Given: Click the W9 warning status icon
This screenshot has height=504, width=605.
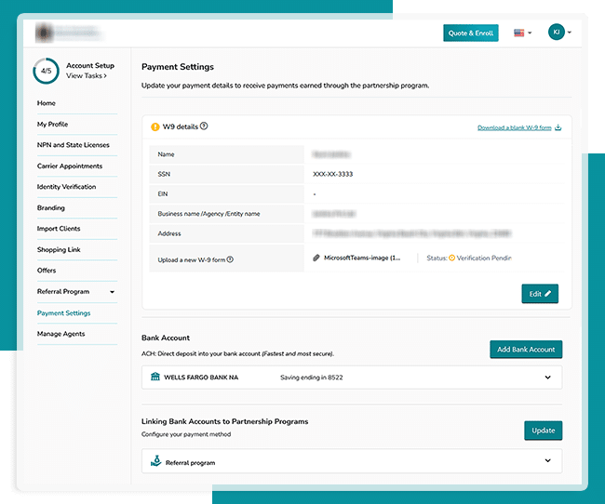Looking at the screenshot, I should (155, 126).
